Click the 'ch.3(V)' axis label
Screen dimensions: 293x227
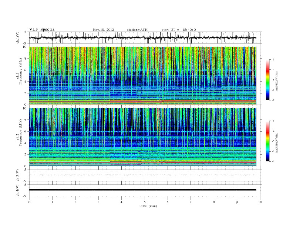coord(18,175)
